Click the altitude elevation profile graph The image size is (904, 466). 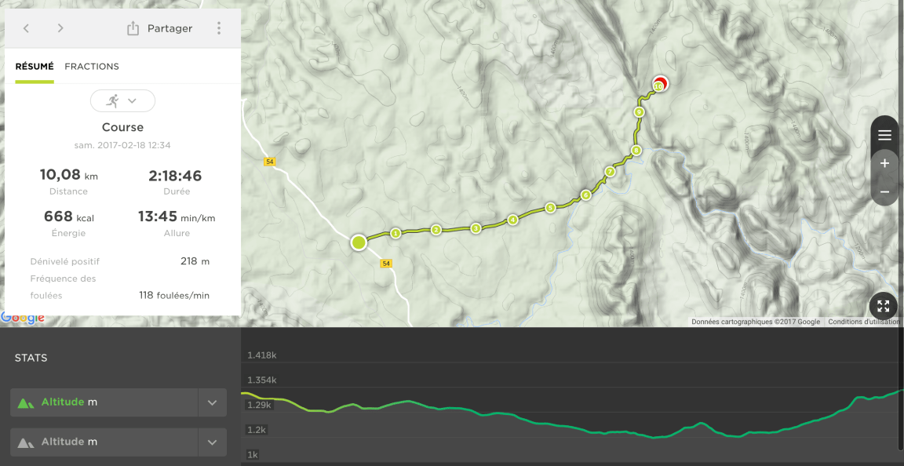(571, 416)
